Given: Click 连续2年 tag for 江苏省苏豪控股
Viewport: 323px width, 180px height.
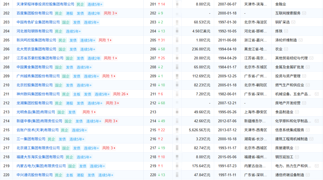Looking at the screenshot, I should click(94, 58).
